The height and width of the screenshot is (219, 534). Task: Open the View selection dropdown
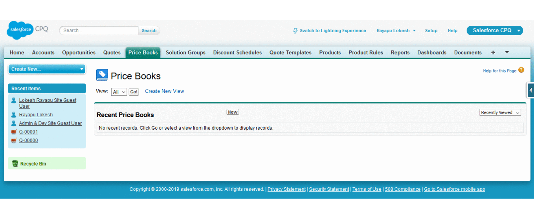(119, 92)
